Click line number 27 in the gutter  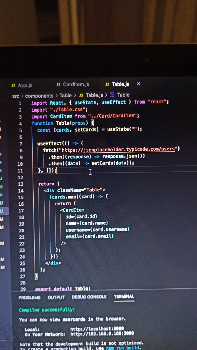[x=22, y=276]
